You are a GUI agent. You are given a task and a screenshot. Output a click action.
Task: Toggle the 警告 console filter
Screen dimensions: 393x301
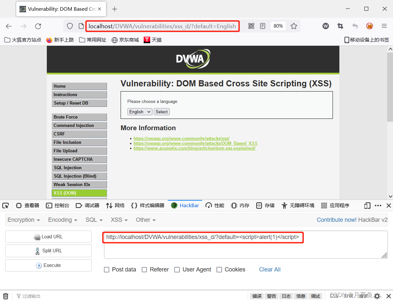point(271,296)
